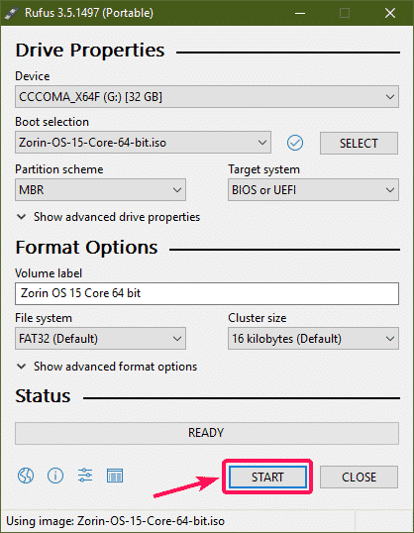This screenshot has height=533, width=414.
Task: Expand Show advanced format options
Action: (107, 367)
